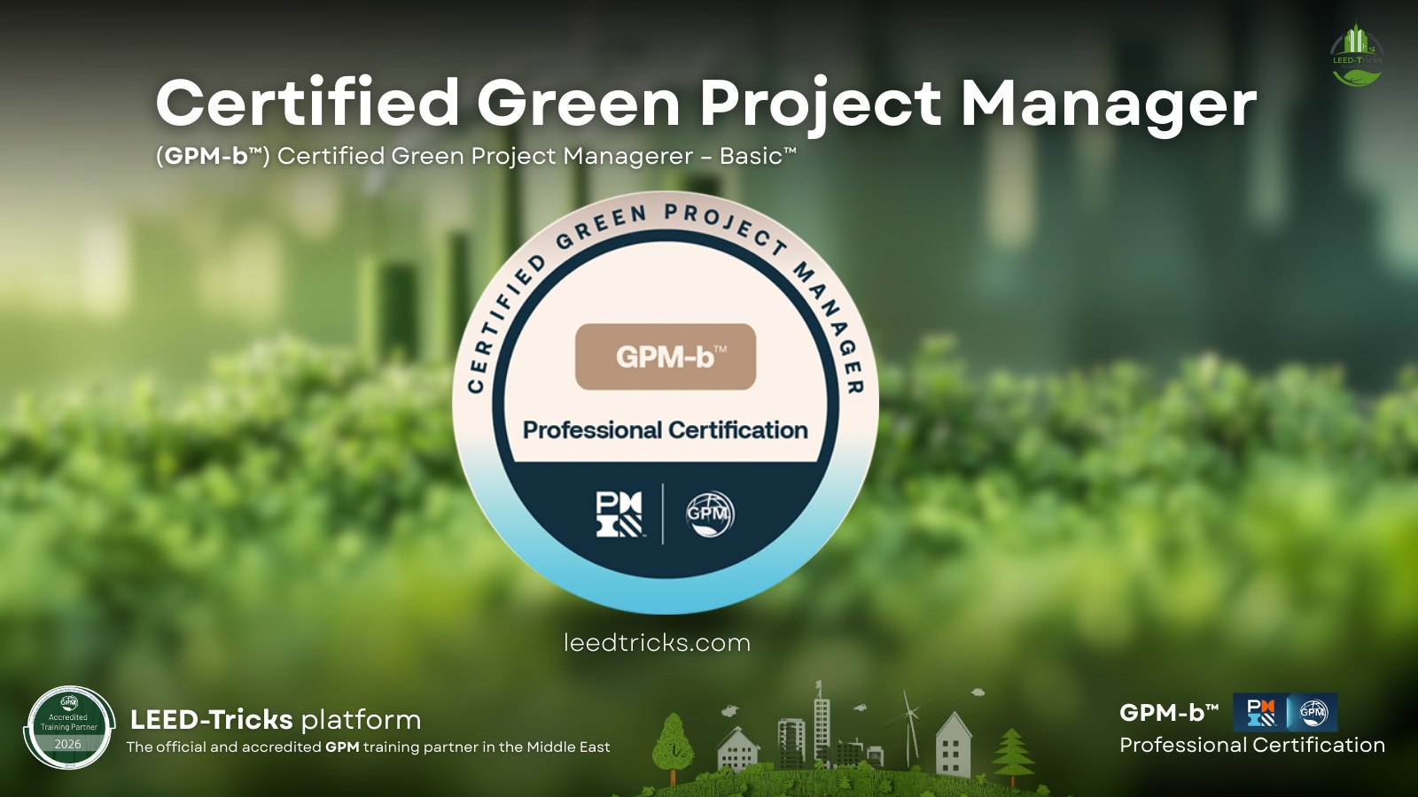Click the GPM globe logo inside circular badge
Image resolution: width=1418 pixels, height=797 pixels.
click(710, 515)
